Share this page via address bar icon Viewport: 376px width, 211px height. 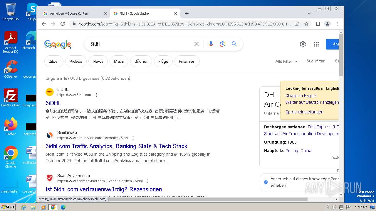click(297, 24)
